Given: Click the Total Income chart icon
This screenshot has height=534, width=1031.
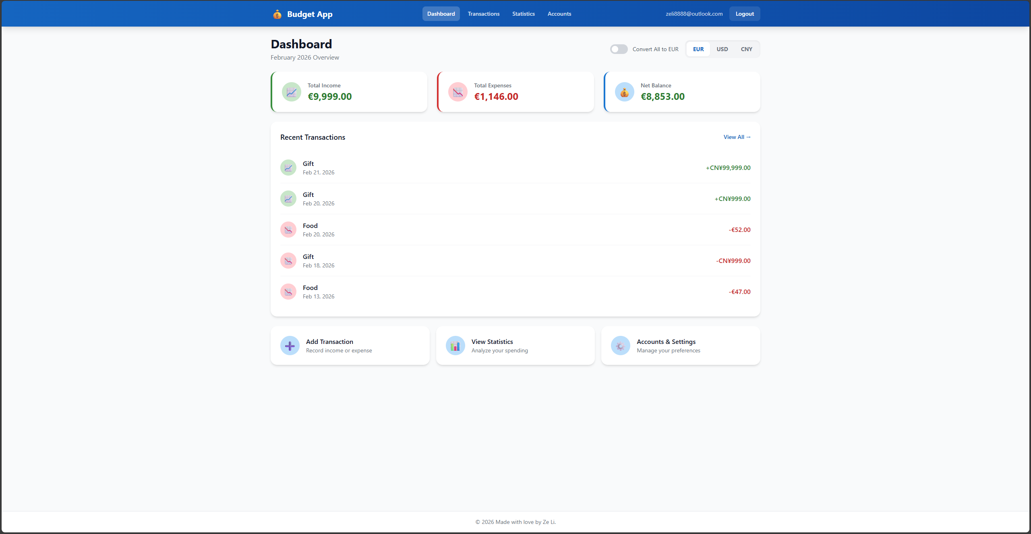Looking at the screenshot, I should (x=291, y=92).
